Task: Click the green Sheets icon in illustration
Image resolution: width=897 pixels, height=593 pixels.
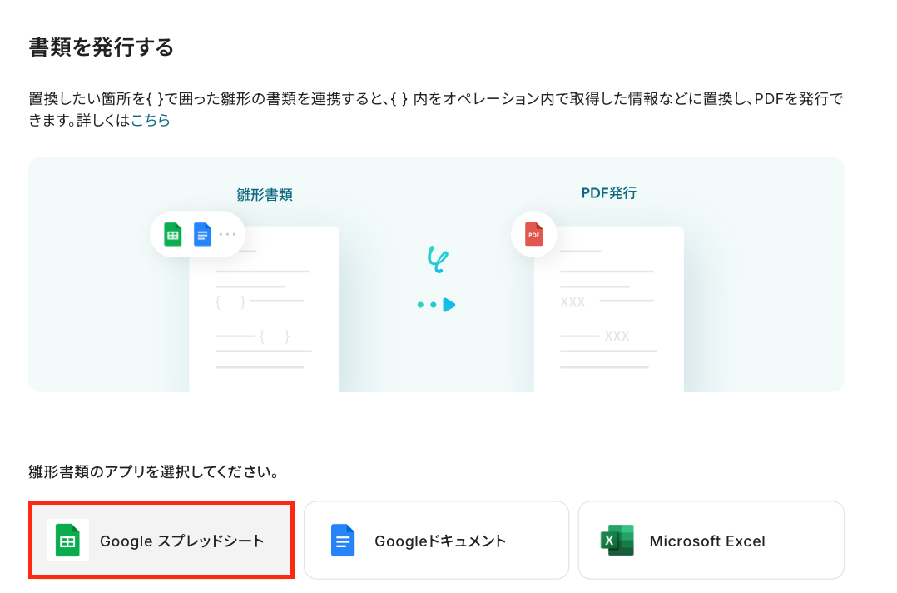Action: pos(173,234)
